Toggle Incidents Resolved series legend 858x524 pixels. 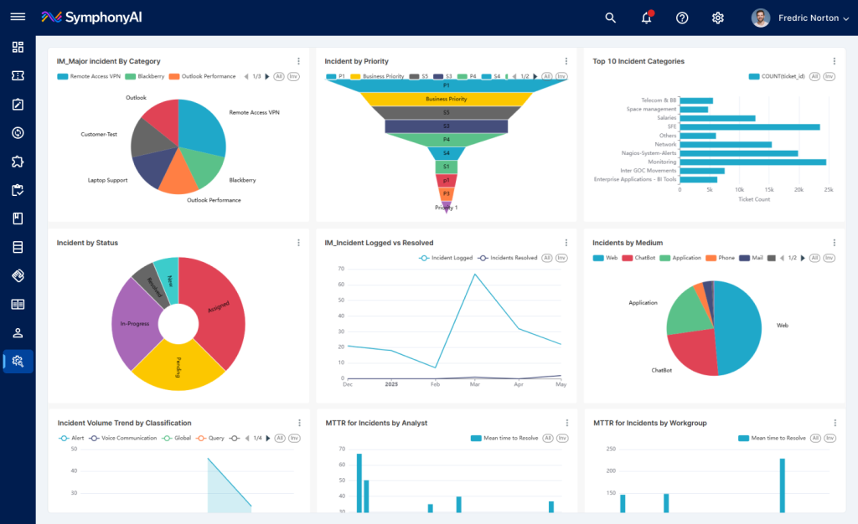pos(507,258)
